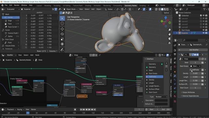Select the Move tool in viewport toolbar
The height and width of the screenshot is (118, 209).
[62, 29]
